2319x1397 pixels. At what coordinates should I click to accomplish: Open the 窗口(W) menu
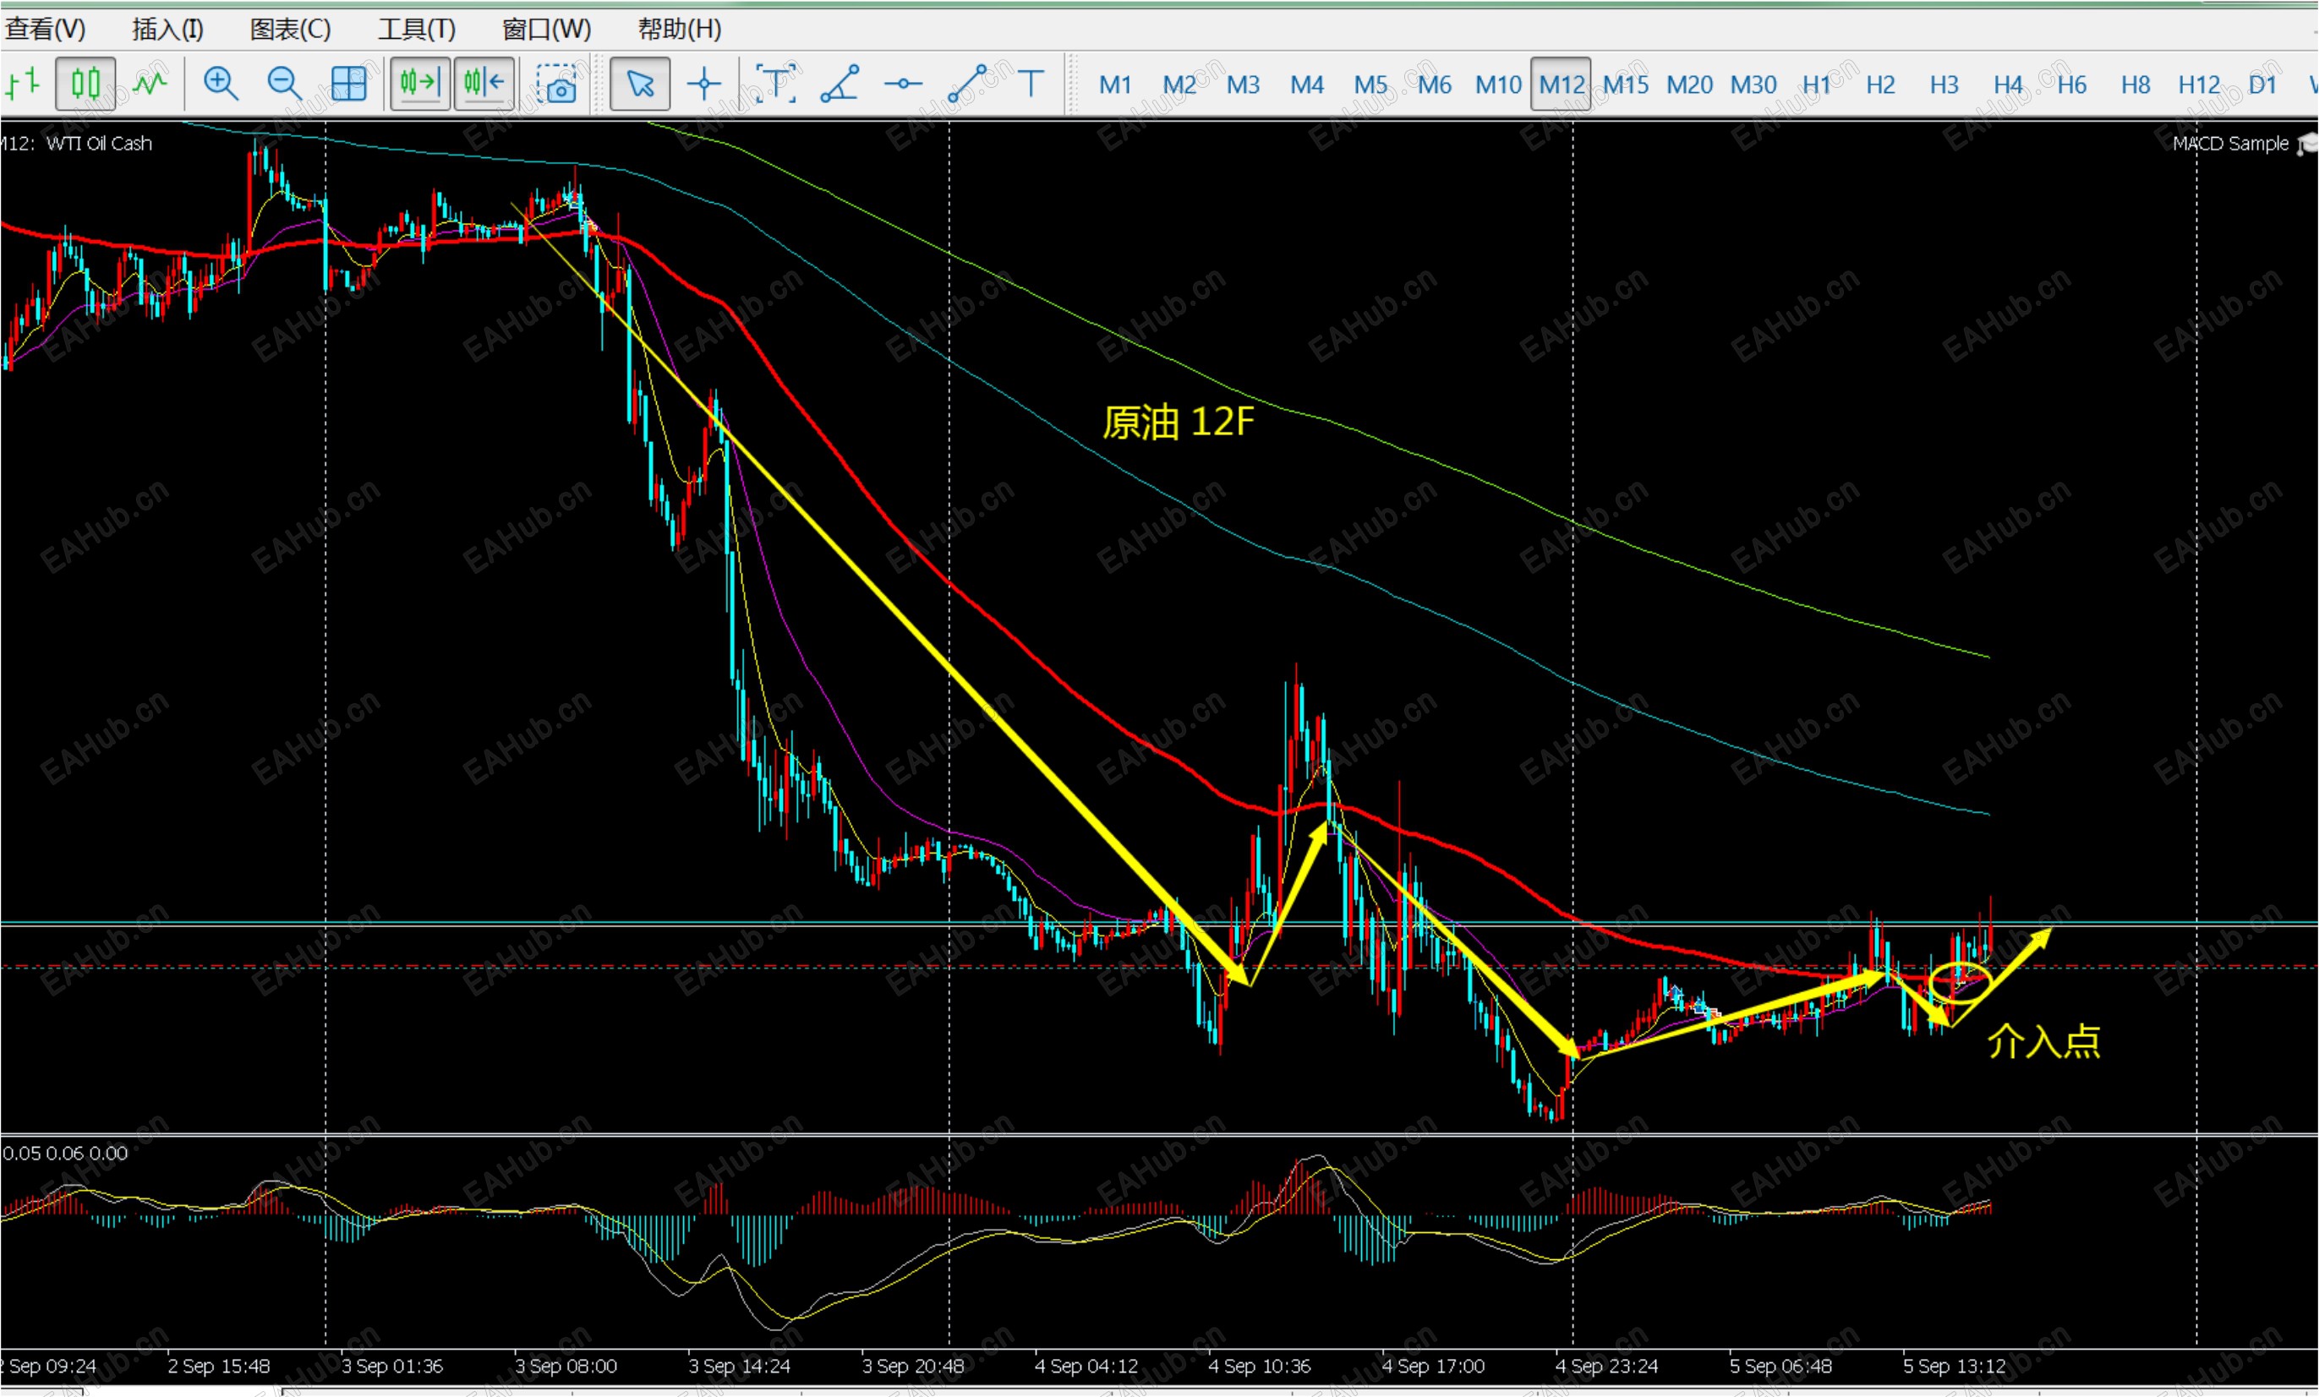pos(547,30)
